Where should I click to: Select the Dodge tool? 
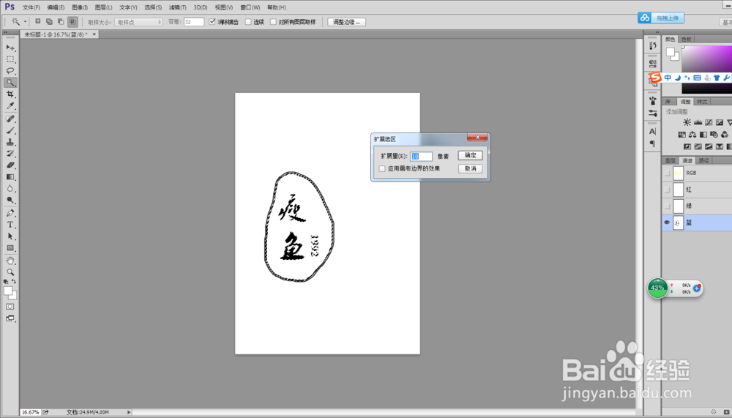pyautogui.click(x=10, y=201)
